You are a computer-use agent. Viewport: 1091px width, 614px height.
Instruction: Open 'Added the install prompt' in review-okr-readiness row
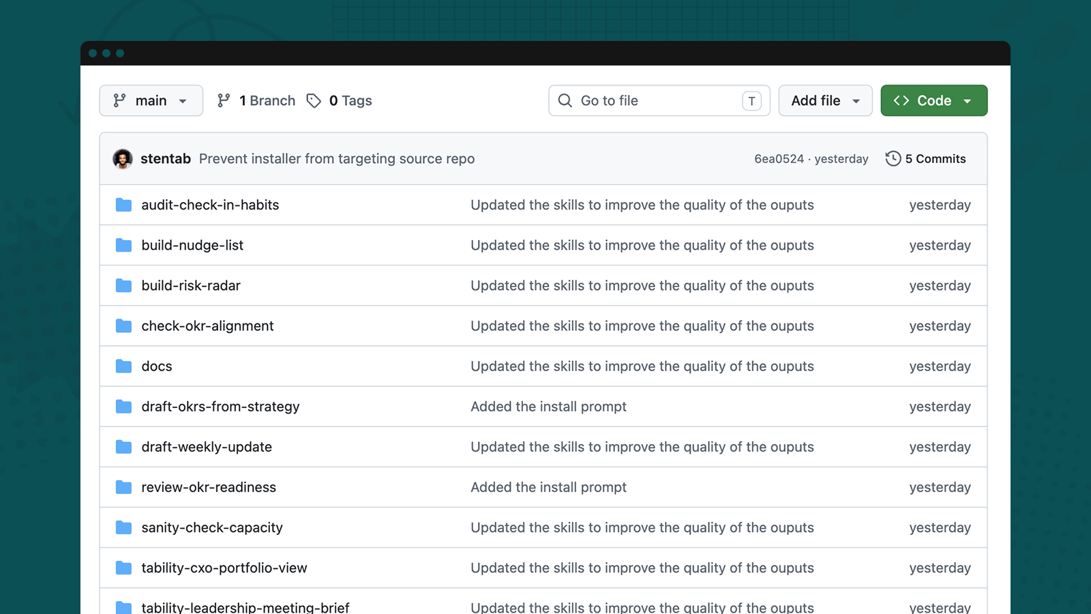[x=548, y=486]
